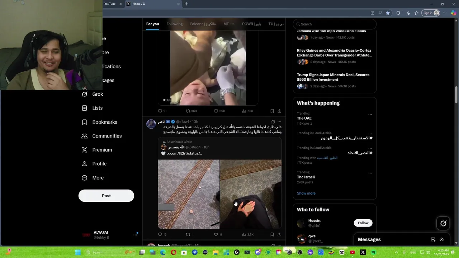Viewport: 459px width, 258px height.
Task: Bookmark the @e1uw1 post
Action: tap(272, 234)
